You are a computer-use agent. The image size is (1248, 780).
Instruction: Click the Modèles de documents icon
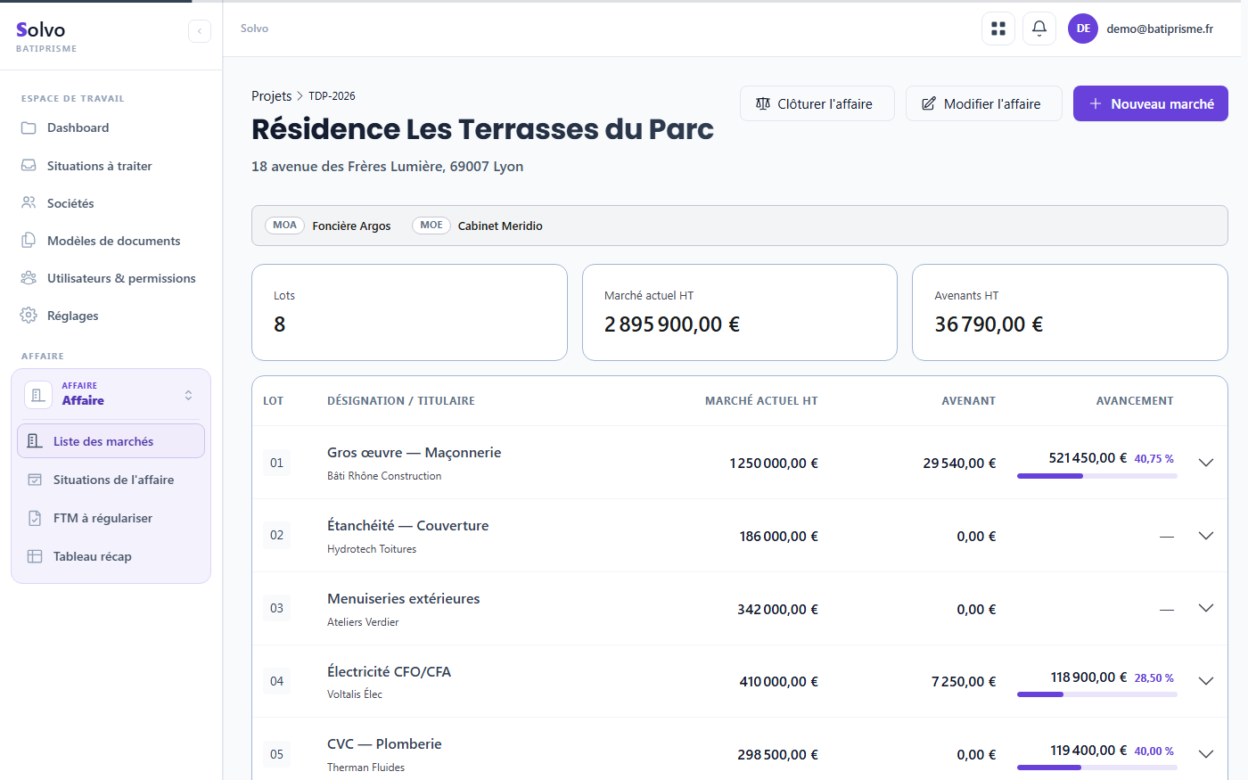point(29,241)
